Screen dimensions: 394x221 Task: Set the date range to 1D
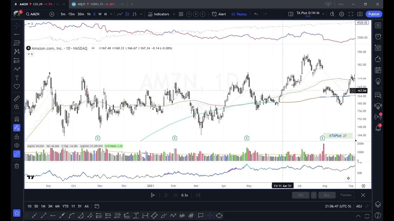point(30,206)
